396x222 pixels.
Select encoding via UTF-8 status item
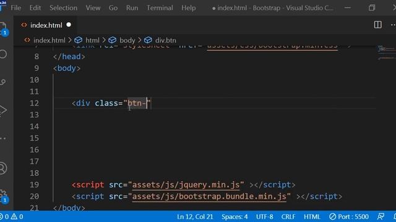(264, 216)
